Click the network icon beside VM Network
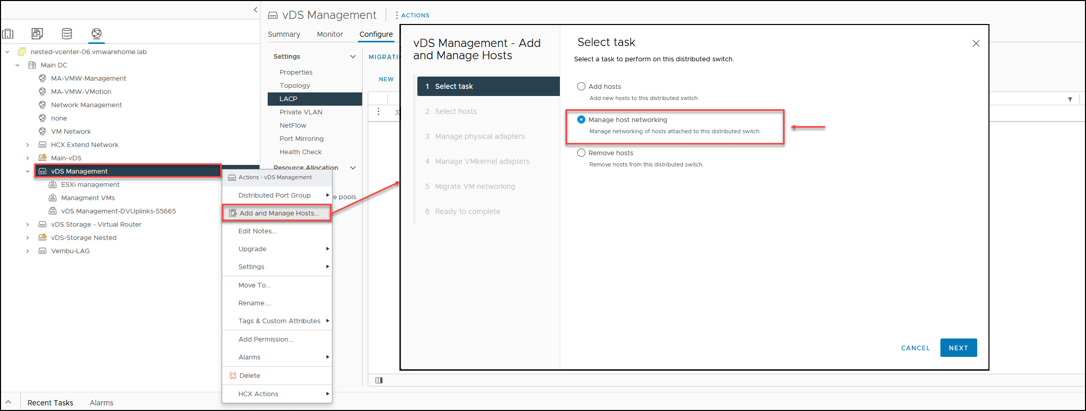 (42, 131)
